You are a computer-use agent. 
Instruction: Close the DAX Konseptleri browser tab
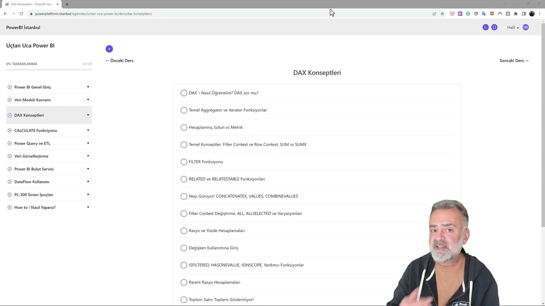(57, 4)
